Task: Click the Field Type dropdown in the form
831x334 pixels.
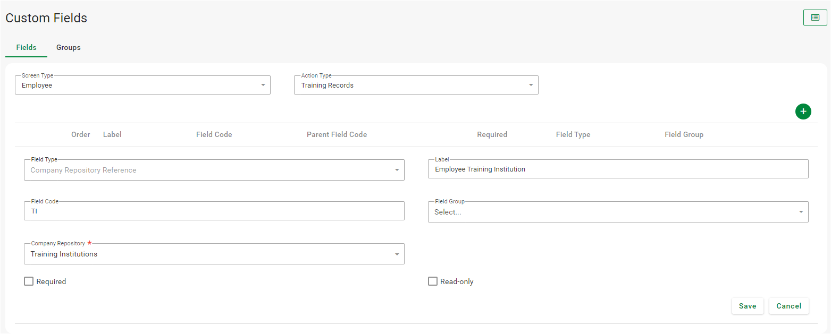Action: coord(214,170)
